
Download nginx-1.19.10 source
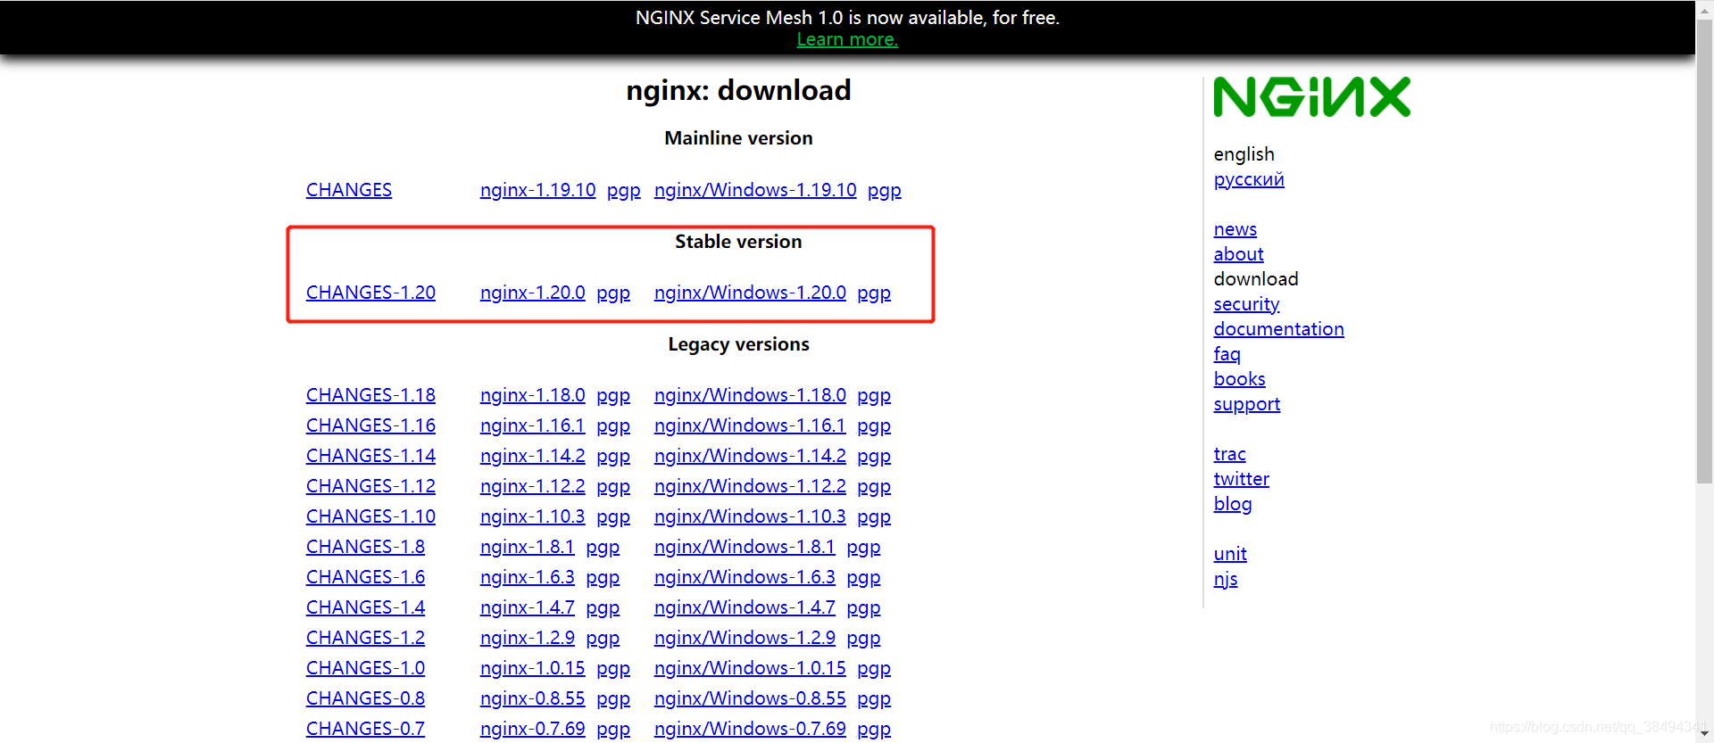[537, 190]
